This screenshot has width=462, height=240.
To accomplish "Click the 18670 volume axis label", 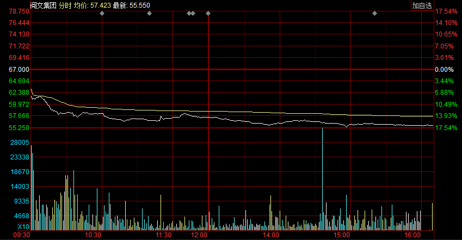I will [20, 171].
